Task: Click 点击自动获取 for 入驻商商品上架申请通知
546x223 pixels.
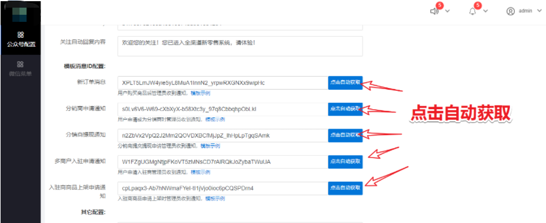Action: pos(345,188)
